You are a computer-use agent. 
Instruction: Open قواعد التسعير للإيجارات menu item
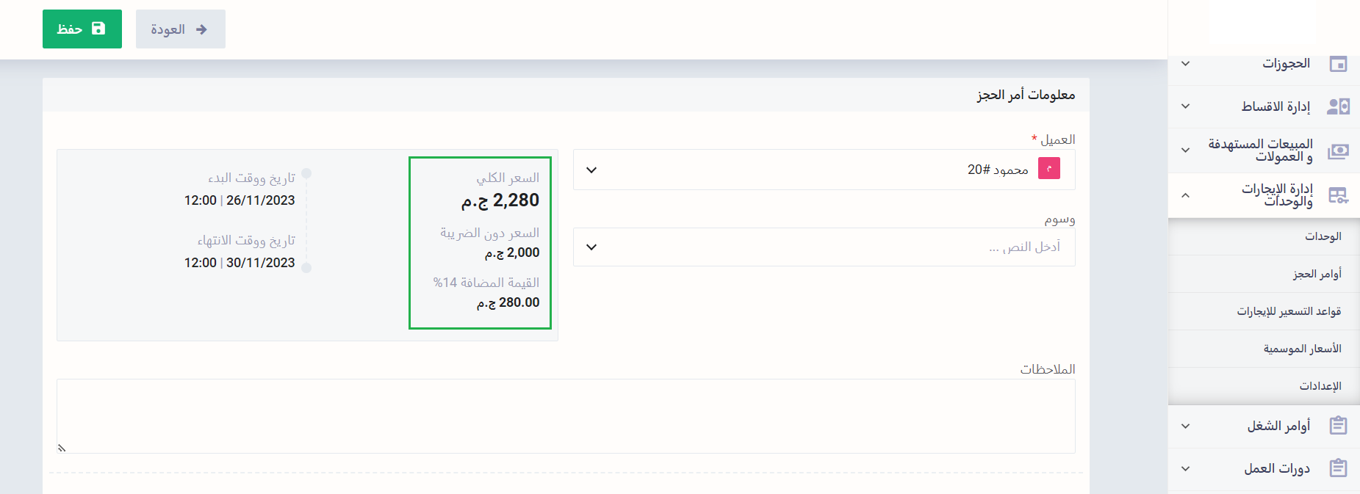pyautogui.click(x=1289, y=311)
